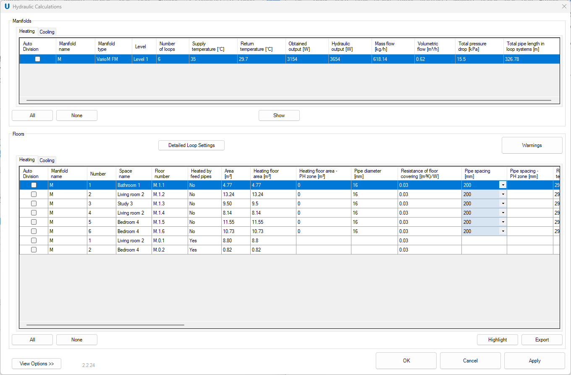The height and width of the screenshot is (375, 571).
Task: Open pipe spacing dropdown for floor M.1.4
Action: [503, 213]
